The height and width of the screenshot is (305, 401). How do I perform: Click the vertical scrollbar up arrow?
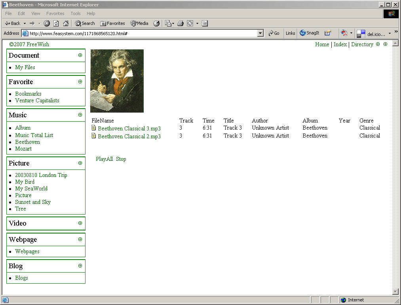click(x=395, y=43)
